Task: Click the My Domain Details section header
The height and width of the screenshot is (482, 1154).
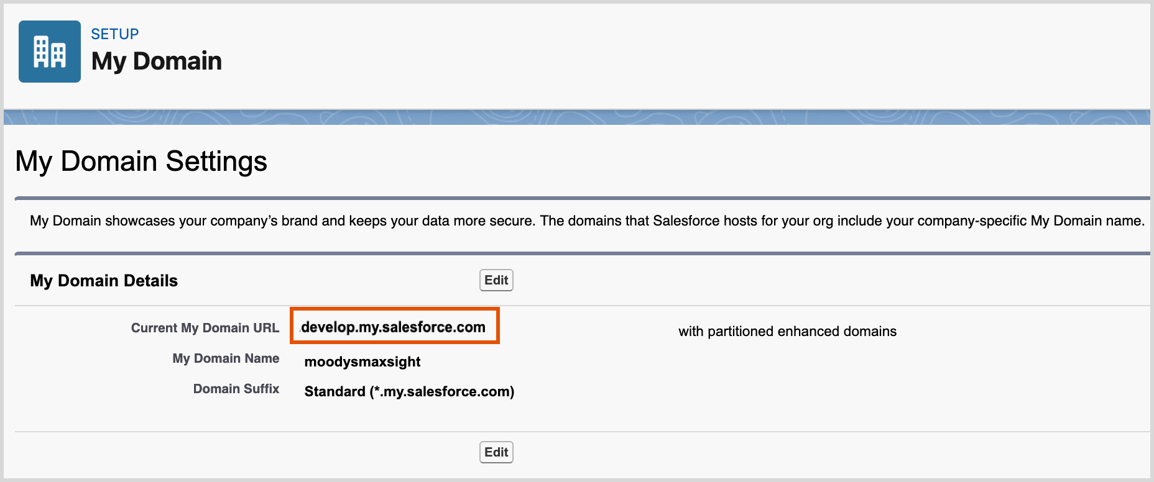Action: coord(103,280)
